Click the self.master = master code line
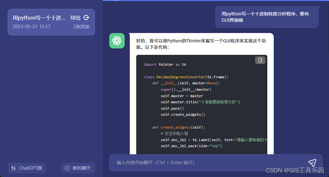Screen dimensions: 329x177 [182, 96]
